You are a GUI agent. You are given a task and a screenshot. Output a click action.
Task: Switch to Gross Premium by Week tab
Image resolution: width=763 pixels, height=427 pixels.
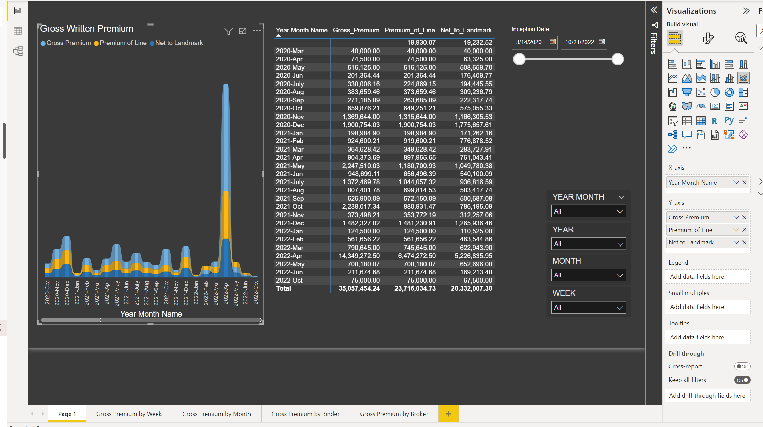[129, 414]
